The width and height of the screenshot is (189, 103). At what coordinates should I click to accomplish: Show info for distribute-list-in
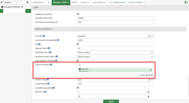point(50,52)
